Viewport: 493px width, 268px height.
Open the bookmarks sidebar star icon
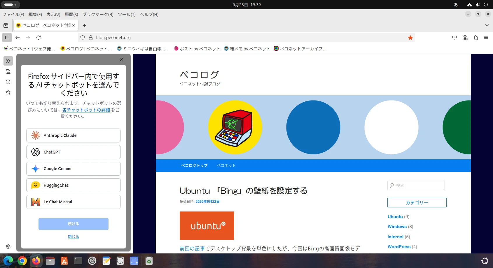pyautogui.click(x=8, y=93)
